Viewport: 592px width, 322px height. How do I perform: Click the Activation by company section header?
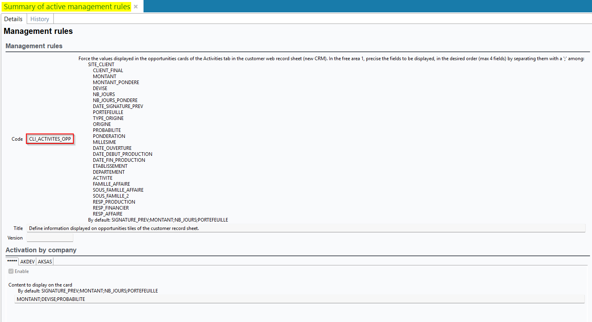[41, 250]
